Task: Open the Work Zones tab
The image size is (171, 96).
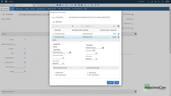Action: (67, 9)
